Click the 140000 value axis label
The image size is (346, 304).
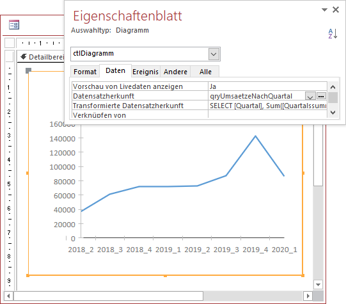pos(63,139)
